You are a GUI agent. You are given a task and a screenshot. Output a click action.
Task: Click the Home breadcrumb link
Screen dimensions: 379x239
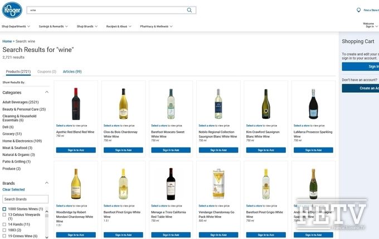pyautogui.click(x=7, y=41)
